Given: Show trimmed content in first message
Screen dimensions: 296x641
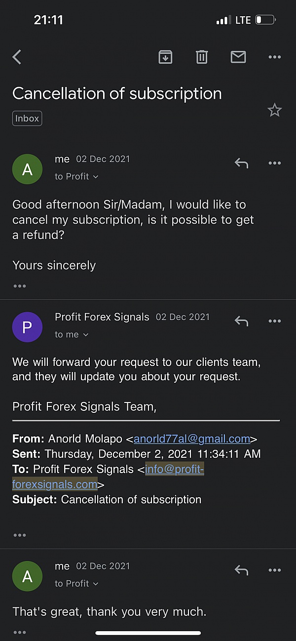Looking at the screenshot, I should click(20, 286).
